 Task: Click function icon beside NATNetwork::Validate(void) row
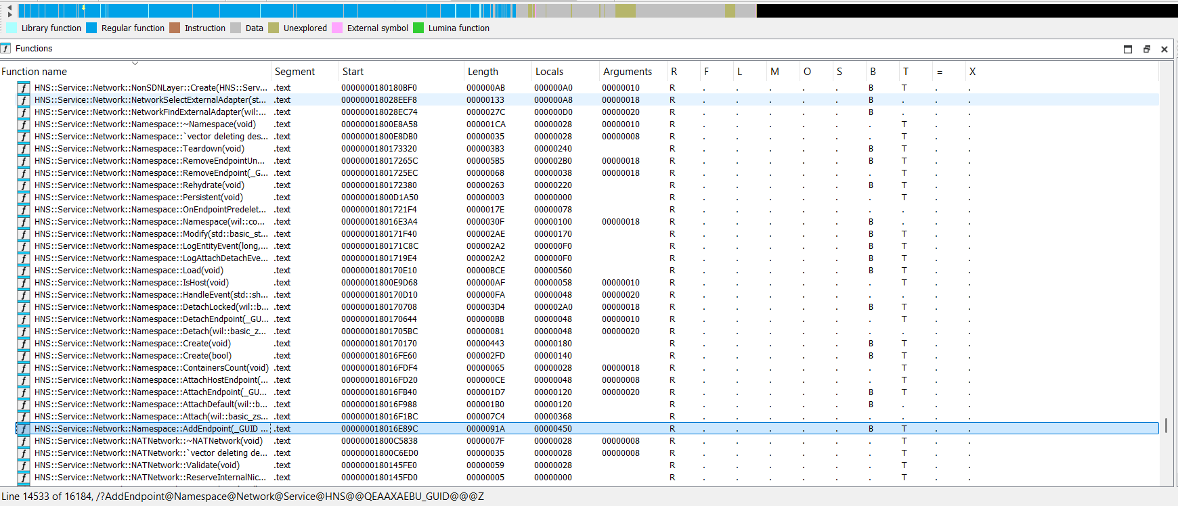coord(24,465)
